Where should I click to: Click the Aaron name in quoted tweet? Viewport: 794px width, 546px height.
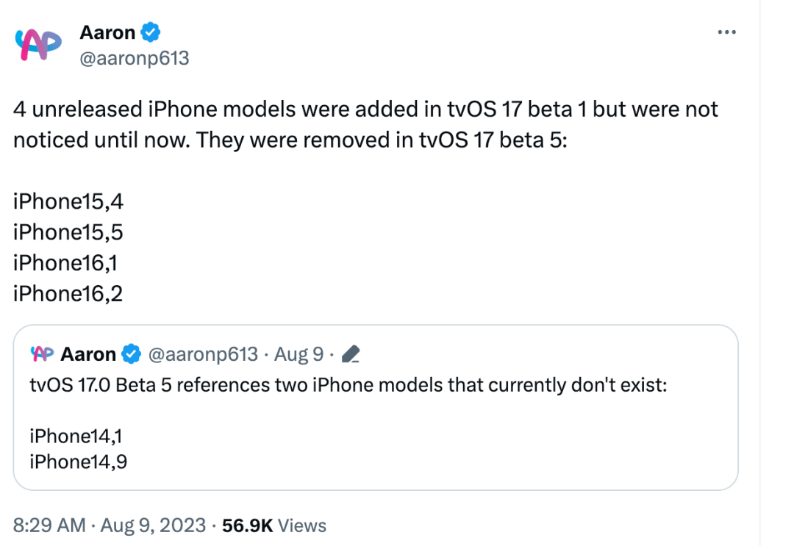coord(88,354)
